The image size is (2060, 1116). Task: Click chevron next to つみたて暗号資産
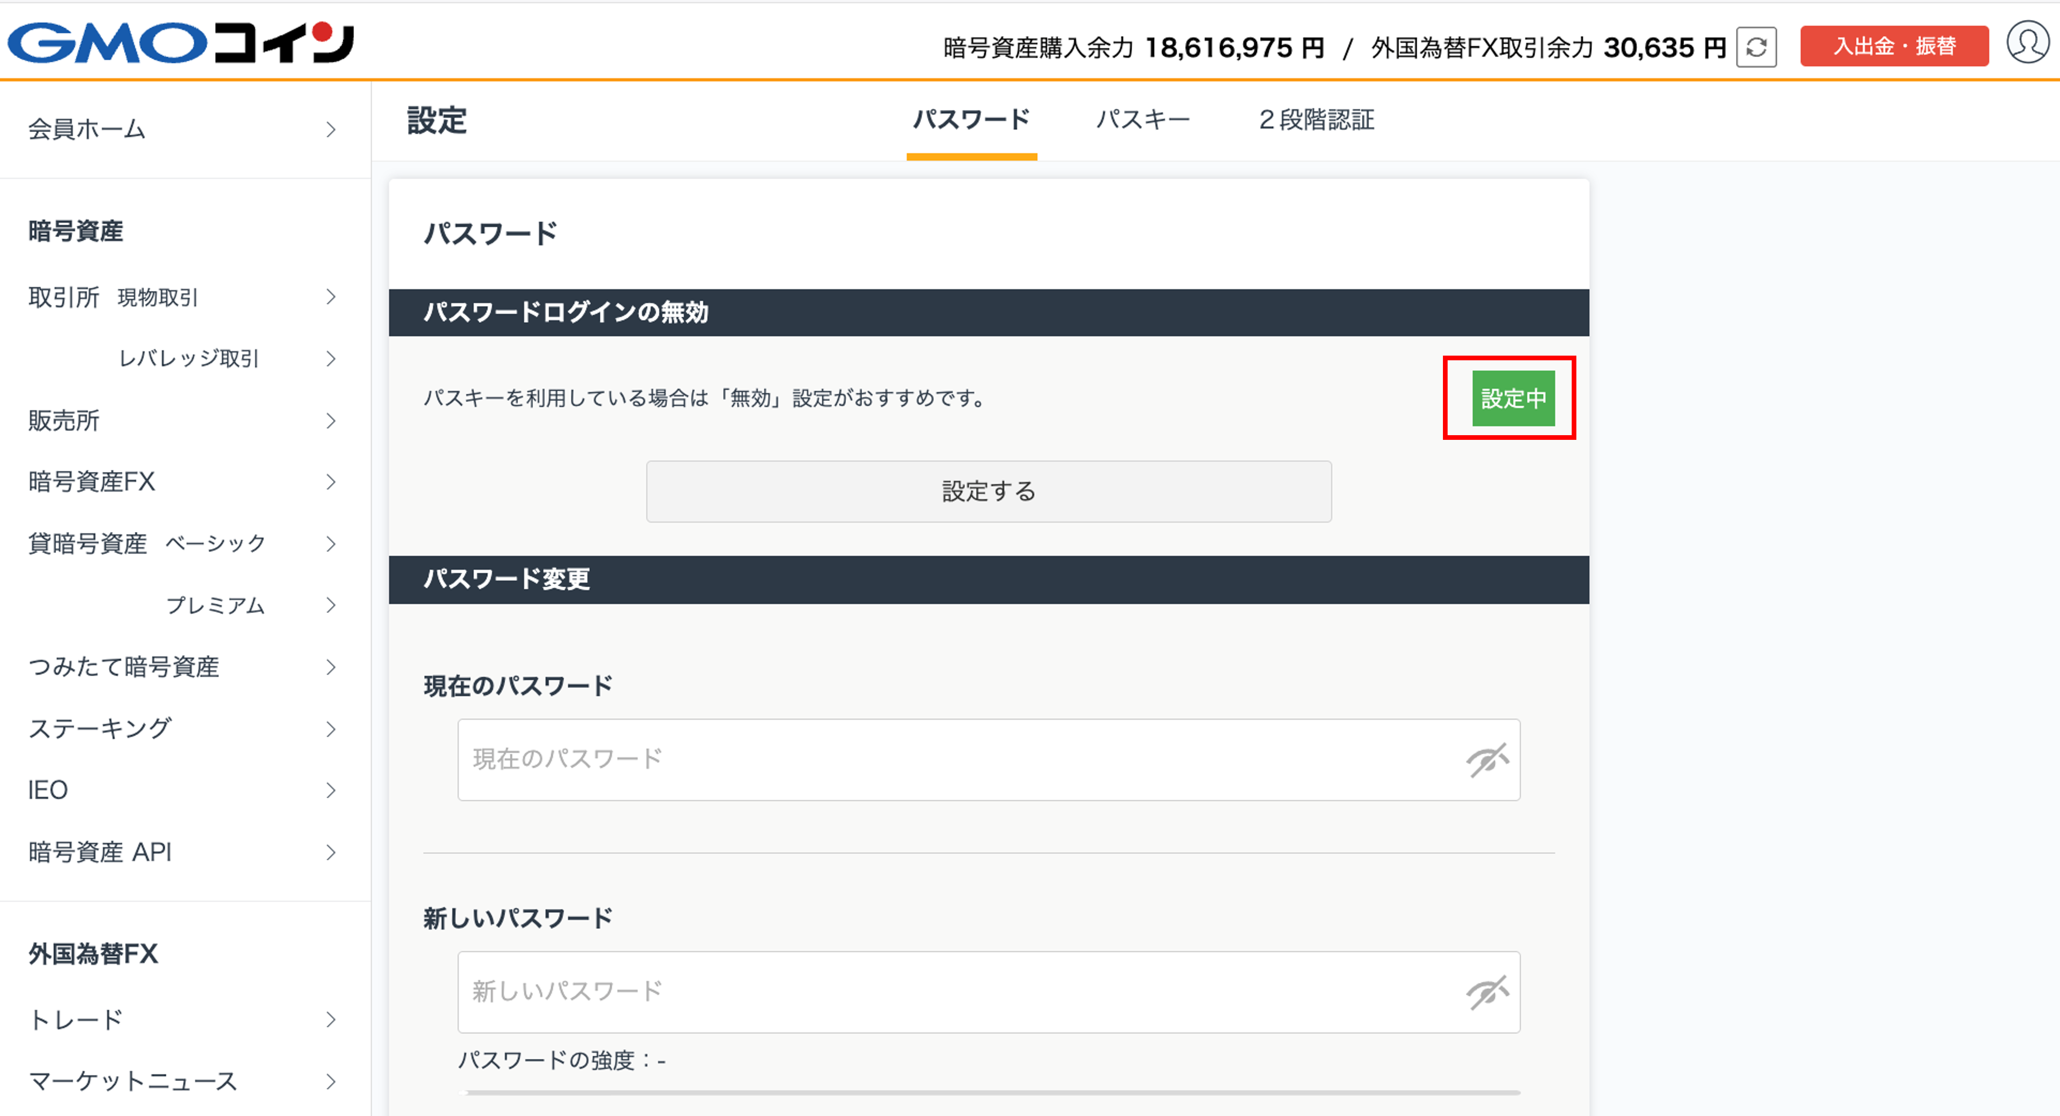click(331, 667)
